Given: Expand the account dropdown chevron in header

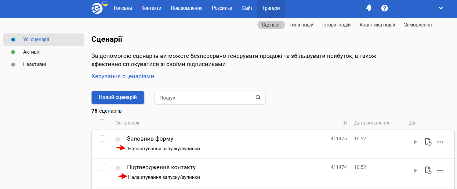Looking at the screenshot, I should pyautogui.click(x=441, y=8).
